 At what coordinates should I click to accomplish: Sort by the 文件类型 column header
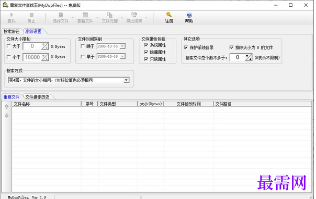(117, 104)
